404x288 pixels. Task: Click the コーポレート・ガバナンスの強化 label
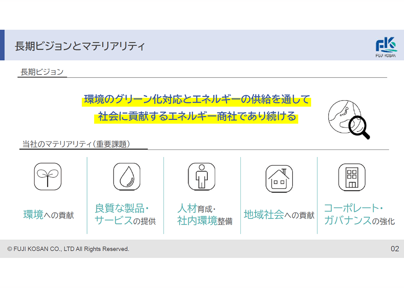(x=359, y=215)
